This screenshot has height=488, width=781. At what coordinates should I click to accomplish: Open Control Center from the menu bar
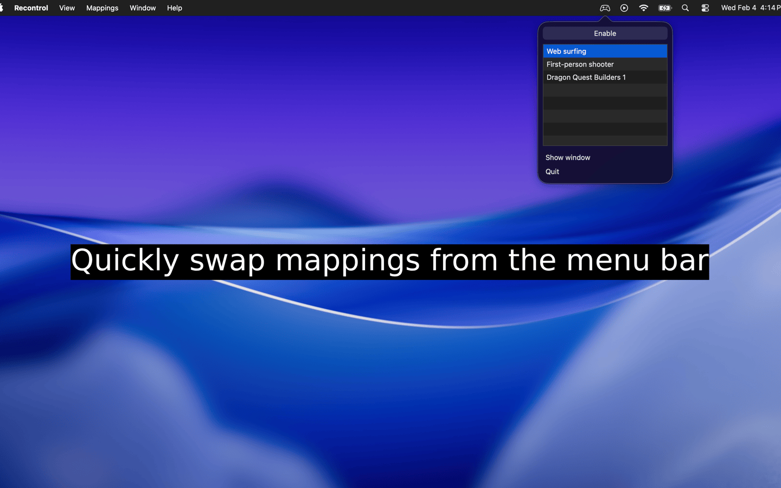click(705, 8)
